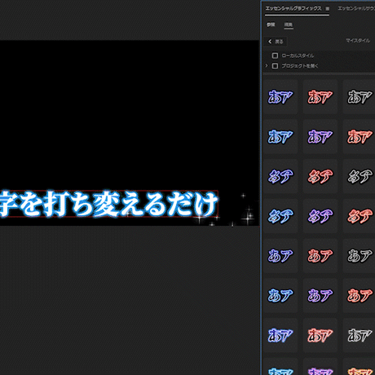Click the icon beside プロジェクトを開く
The width and height of the screenshot is (375, 375).
pos(275,66)
